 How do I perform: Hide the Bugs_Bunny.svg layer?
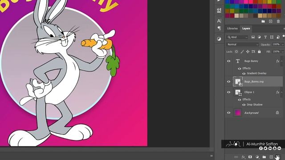229,82
